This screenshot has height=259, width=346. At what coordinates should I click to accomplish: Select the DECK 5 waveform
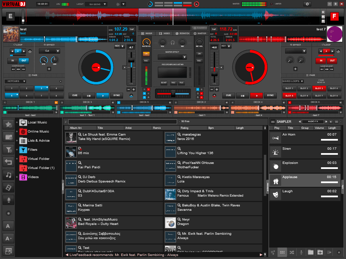coord(144,108)
